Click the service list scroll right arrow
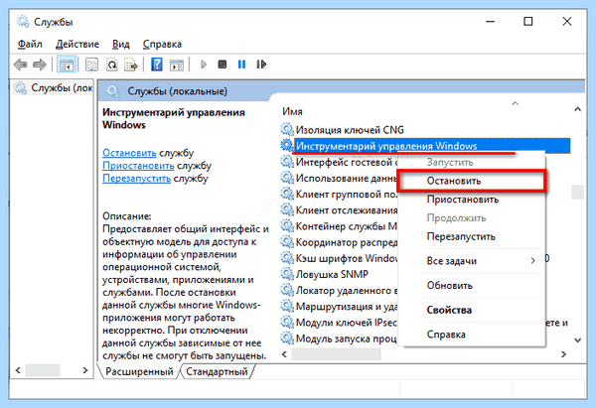This screenshot has height=408, width=596. click(x=563, y=354)
